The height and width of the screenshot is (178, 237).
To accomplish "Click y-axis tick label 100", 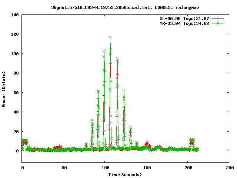I will click(x=15, y=54).
